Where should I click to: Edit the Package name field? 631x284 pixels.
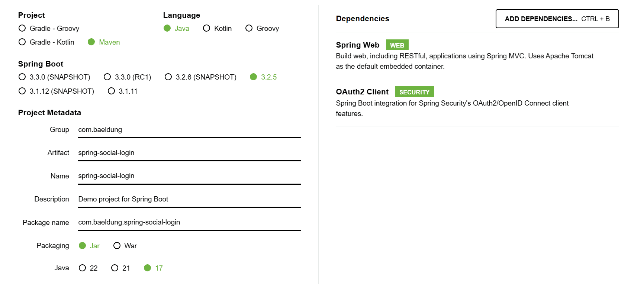tap(189, 222)
